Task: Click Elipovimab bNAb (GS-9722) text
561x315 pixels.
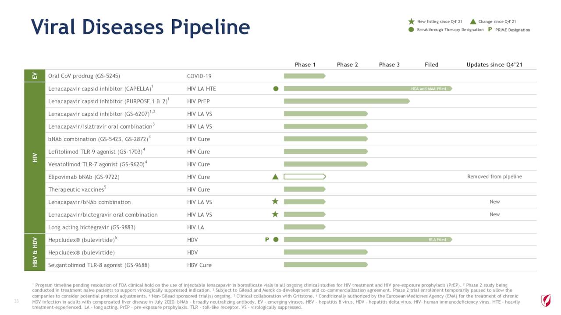Action: tap(84, 177)
